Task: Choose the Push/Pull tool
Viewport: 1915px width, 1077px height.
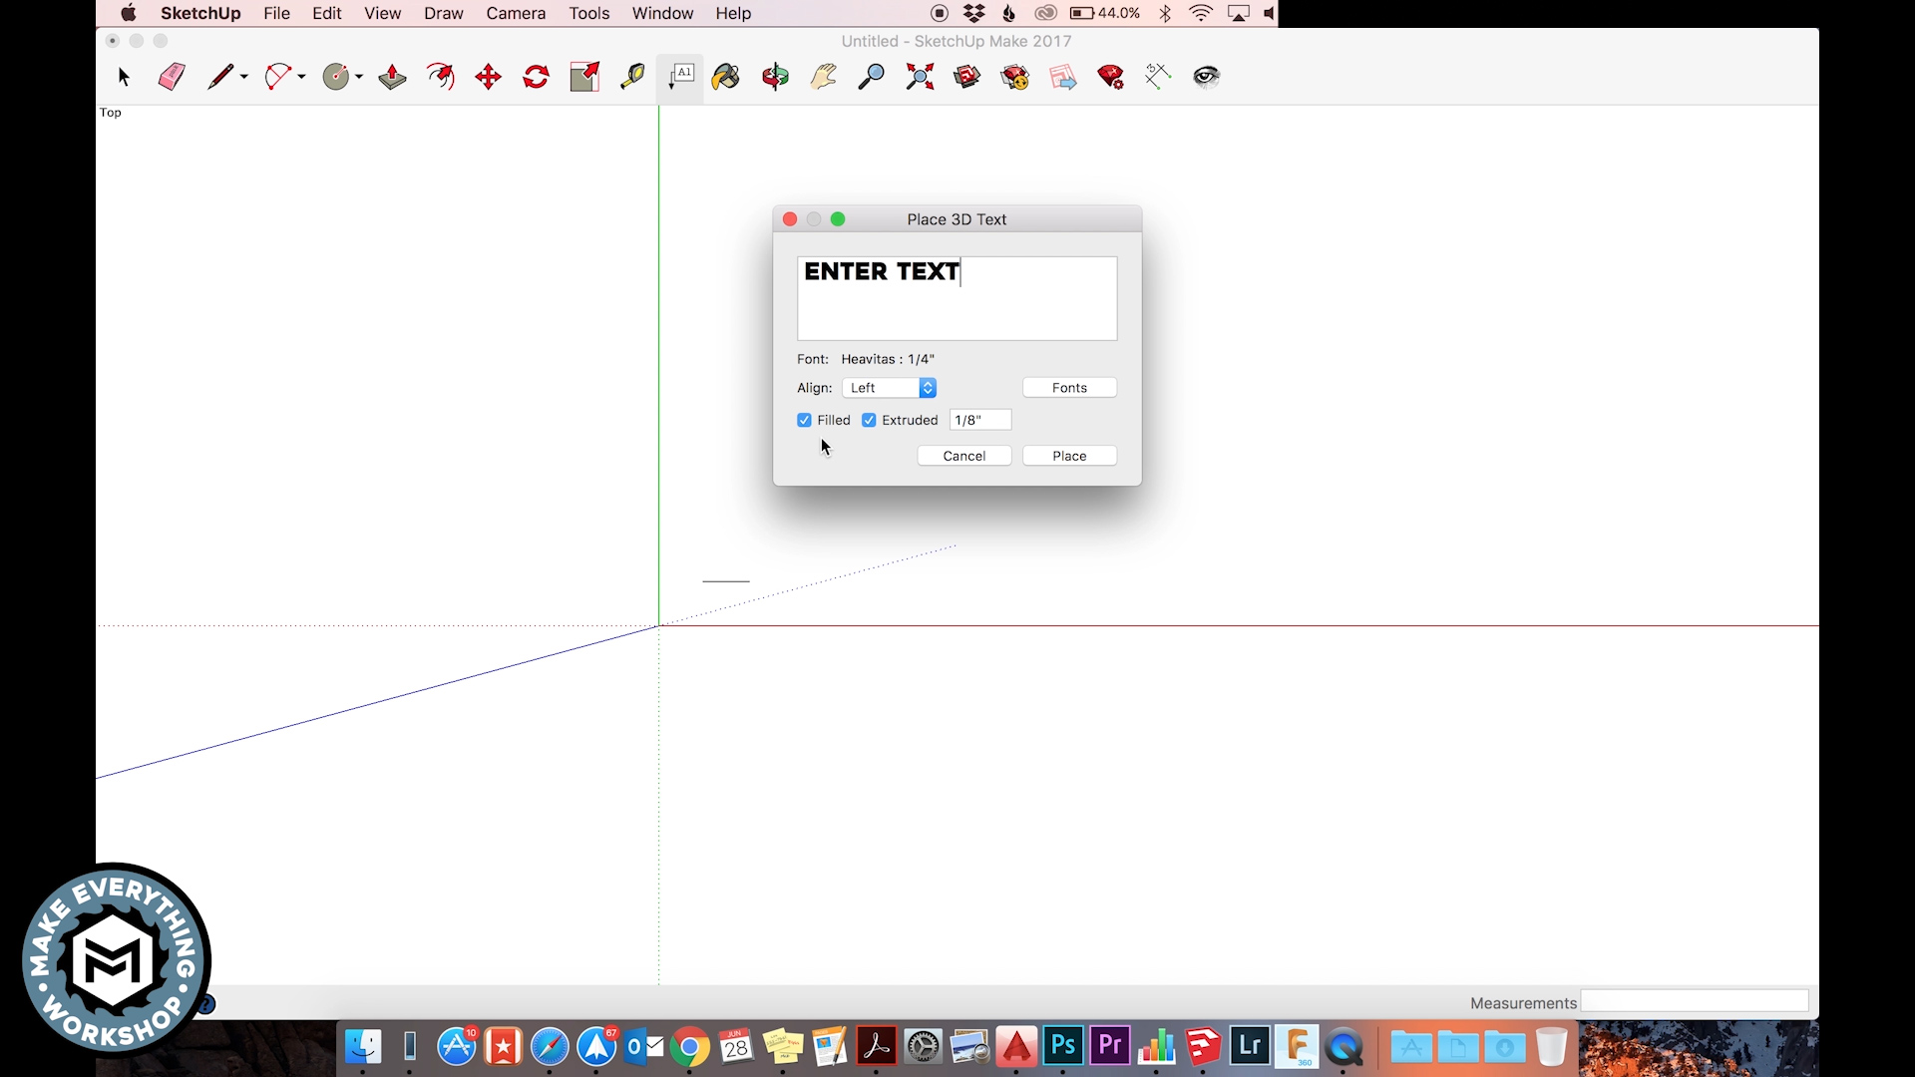Action: (392, 77)
